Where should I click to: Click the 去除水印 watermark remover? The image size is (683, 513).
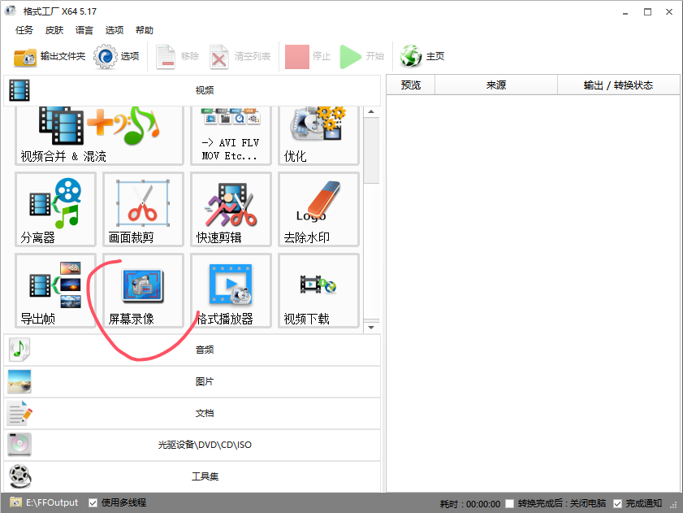click(x=318, y=209)
